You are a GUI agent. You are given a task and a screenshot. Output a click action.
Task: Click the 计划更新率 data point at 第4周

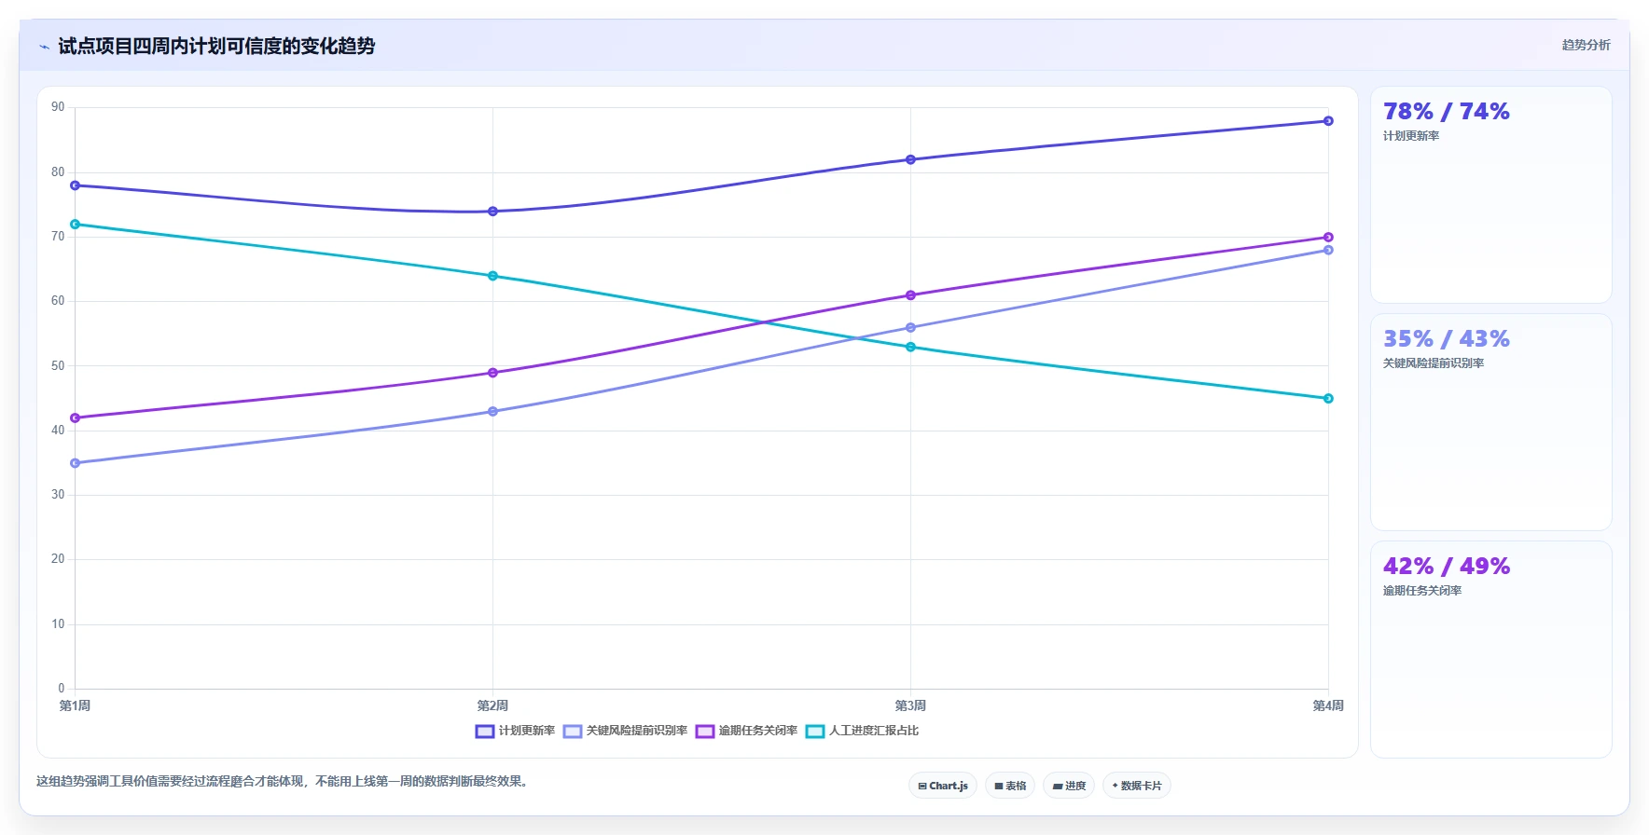click(1328, 121)
